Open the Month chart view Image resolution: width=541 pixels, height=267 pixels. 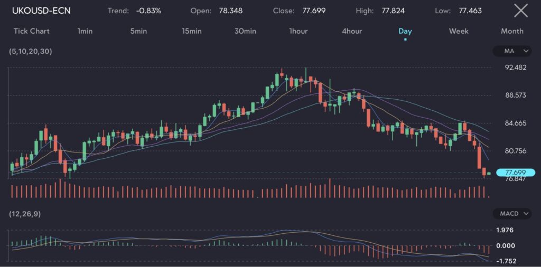512,31
